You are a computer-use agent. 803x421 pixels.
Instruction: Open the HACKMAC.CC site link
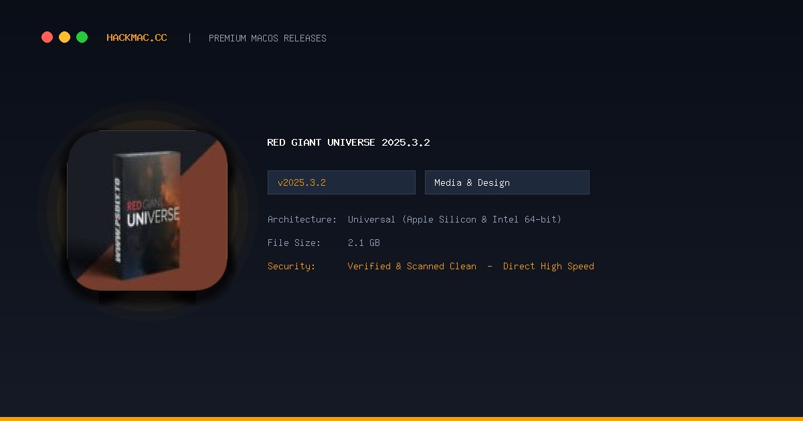click(x=137, y=38)
